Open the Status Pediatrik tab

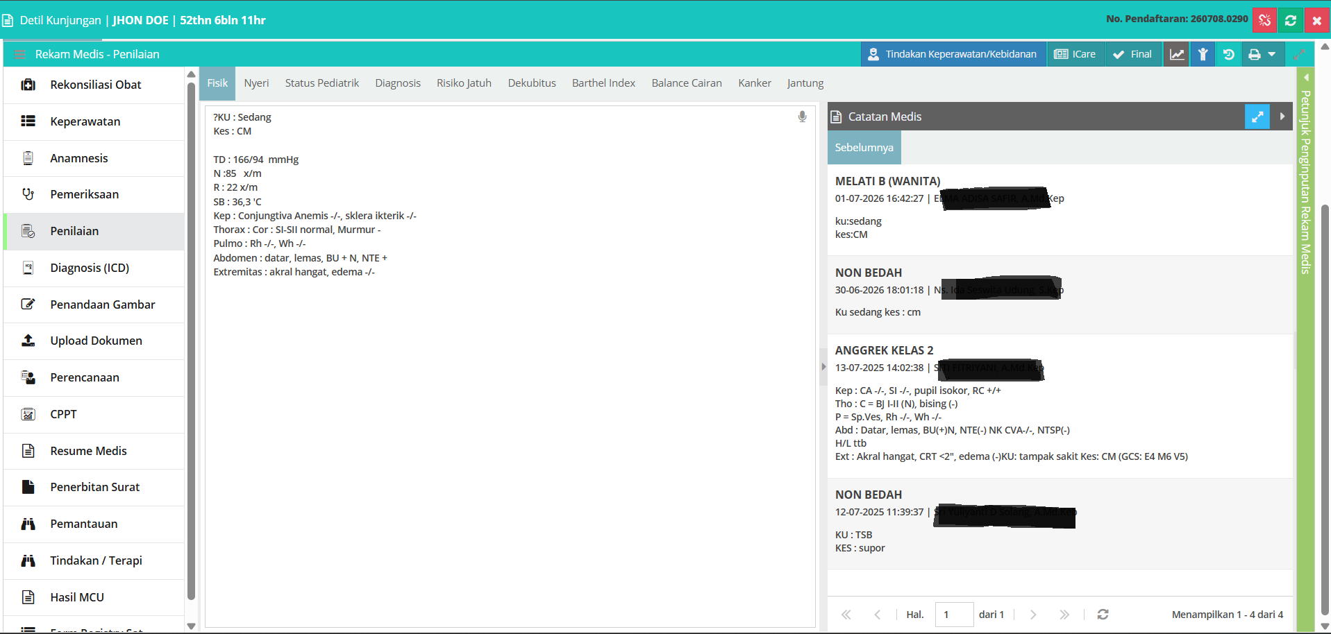point(322,83)
